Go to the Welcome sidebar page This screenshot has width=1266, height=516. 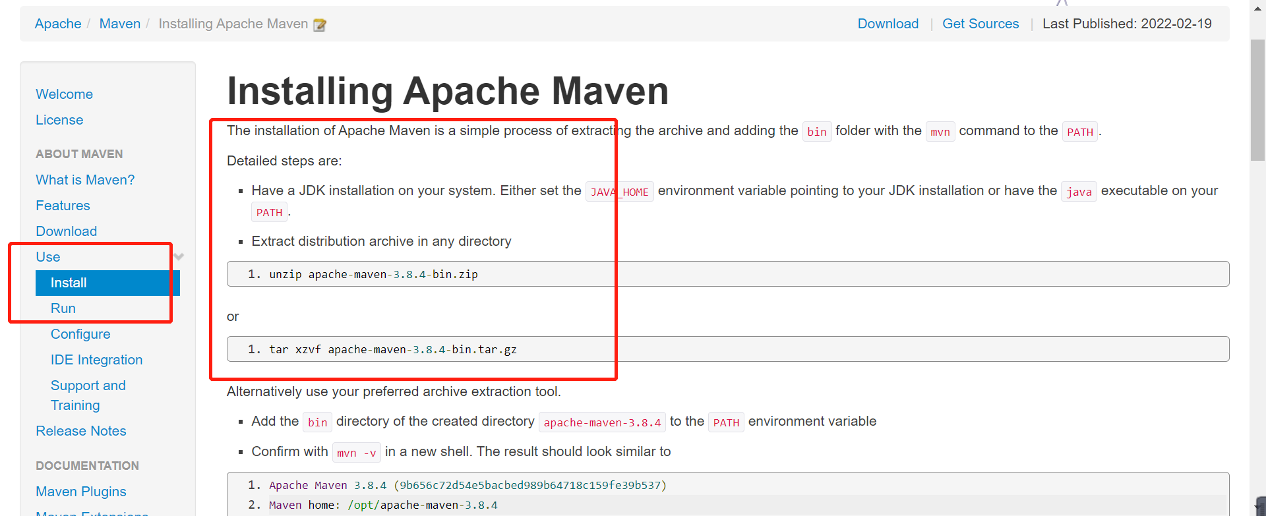(x=64, y=94)
